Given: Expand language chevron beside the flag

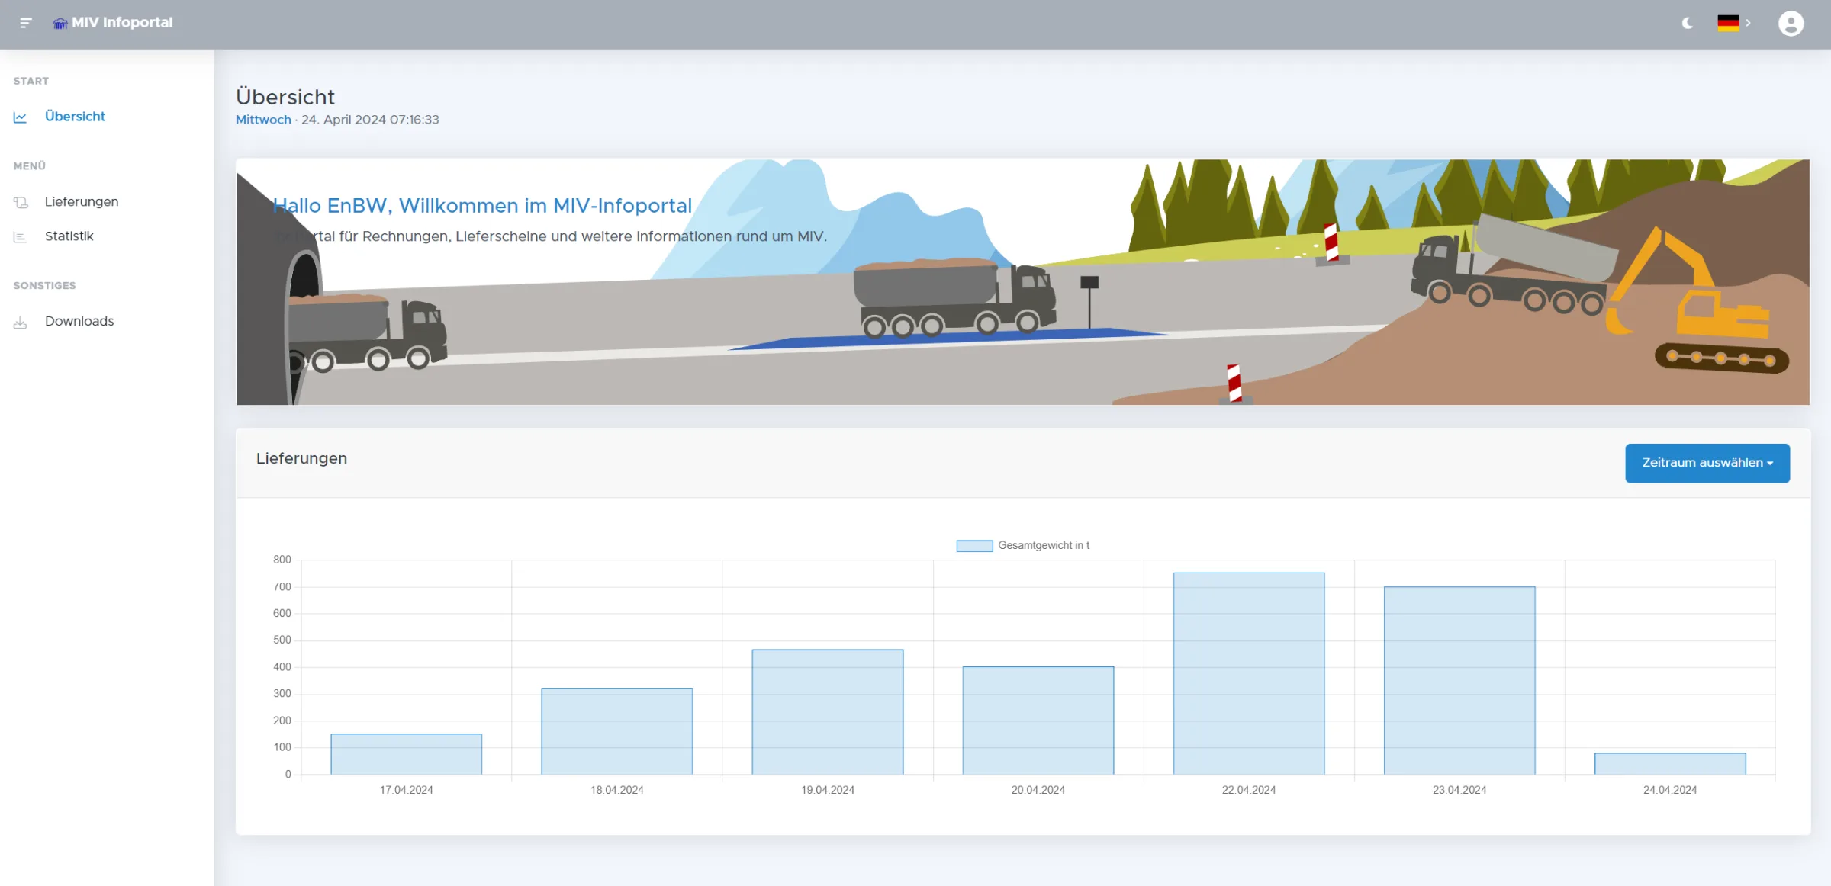Looking at the screenshot, I should (1748, 23).
